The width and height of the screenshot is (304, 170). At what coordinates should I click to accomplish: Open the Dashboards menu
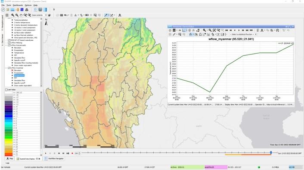18,5
